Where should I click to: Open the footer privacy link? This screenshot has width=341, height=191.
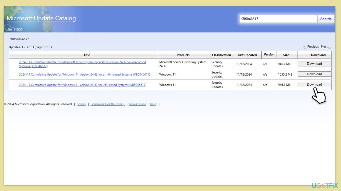click(x=81, y=104)
